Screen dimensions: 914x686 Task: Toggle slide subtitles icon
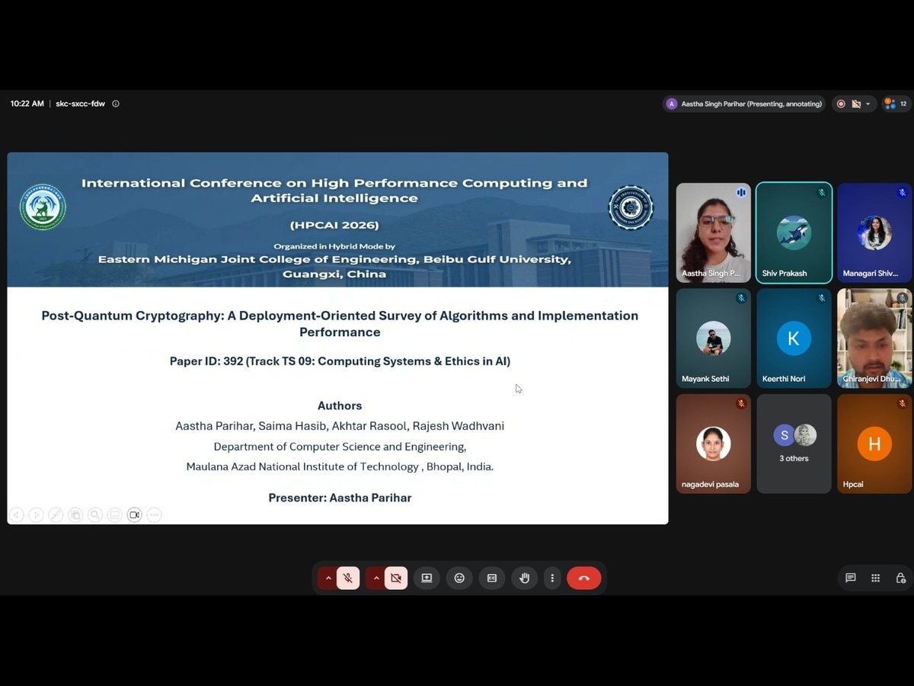tap(114, 515)
